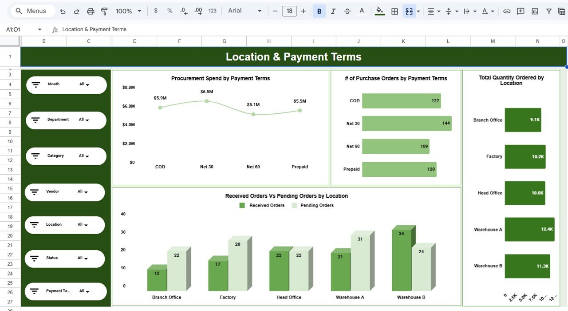Screen dimensions: 568x311
Task: Open the 123 number format menu
Action: (x=212, y=11)
